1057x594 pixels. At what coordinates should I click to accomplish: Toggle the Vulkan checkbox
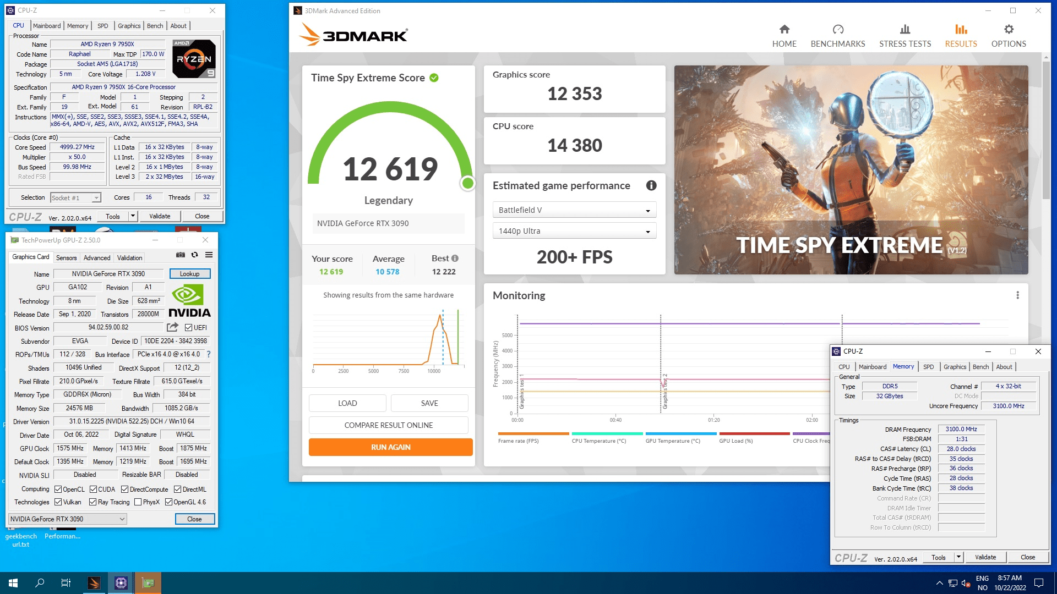click(x=58, y=502)
